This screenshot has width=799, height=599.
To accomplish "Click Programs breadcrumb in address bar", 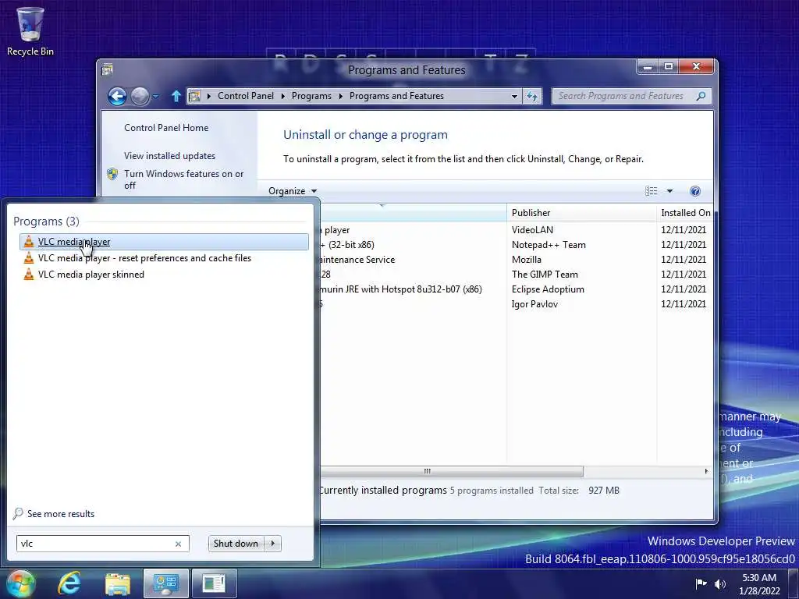I will click(x=311, y=96).
